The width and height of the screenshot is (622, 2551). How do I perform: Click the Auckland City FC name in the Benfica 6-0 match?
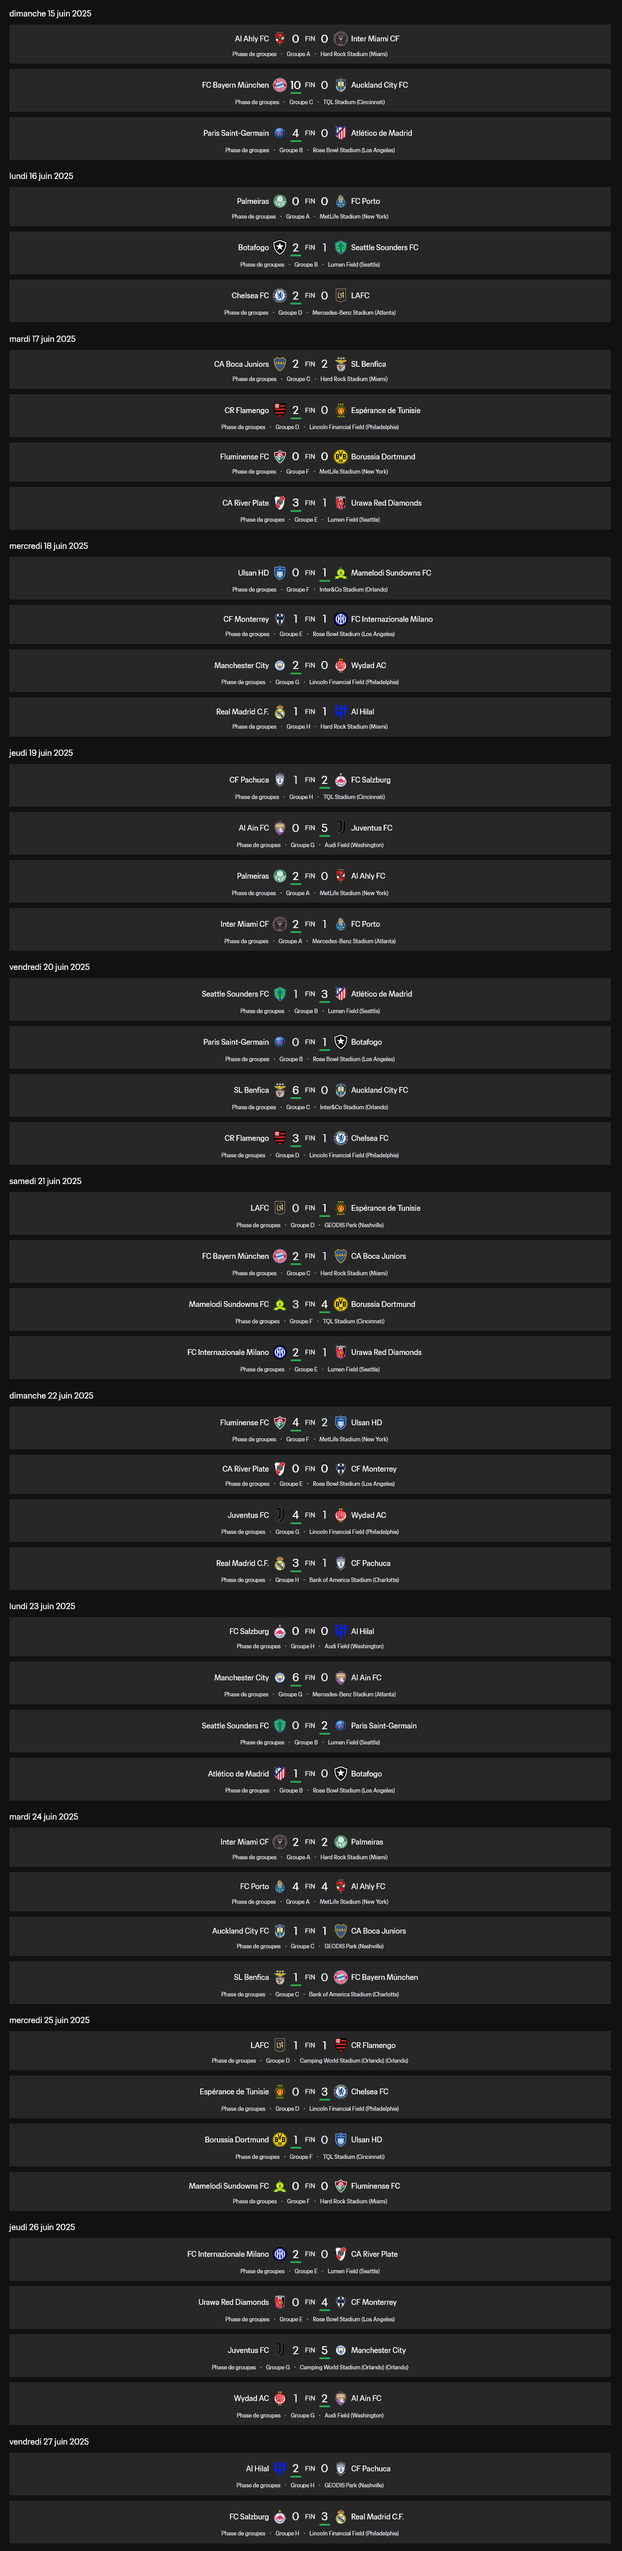pyautogui.click(x=380, y=1090)
